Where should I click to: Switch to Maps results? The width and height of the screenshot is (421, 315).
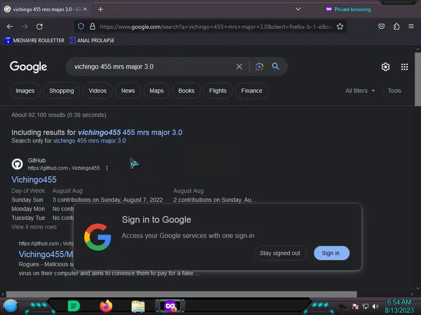click(x=157, y=91)
